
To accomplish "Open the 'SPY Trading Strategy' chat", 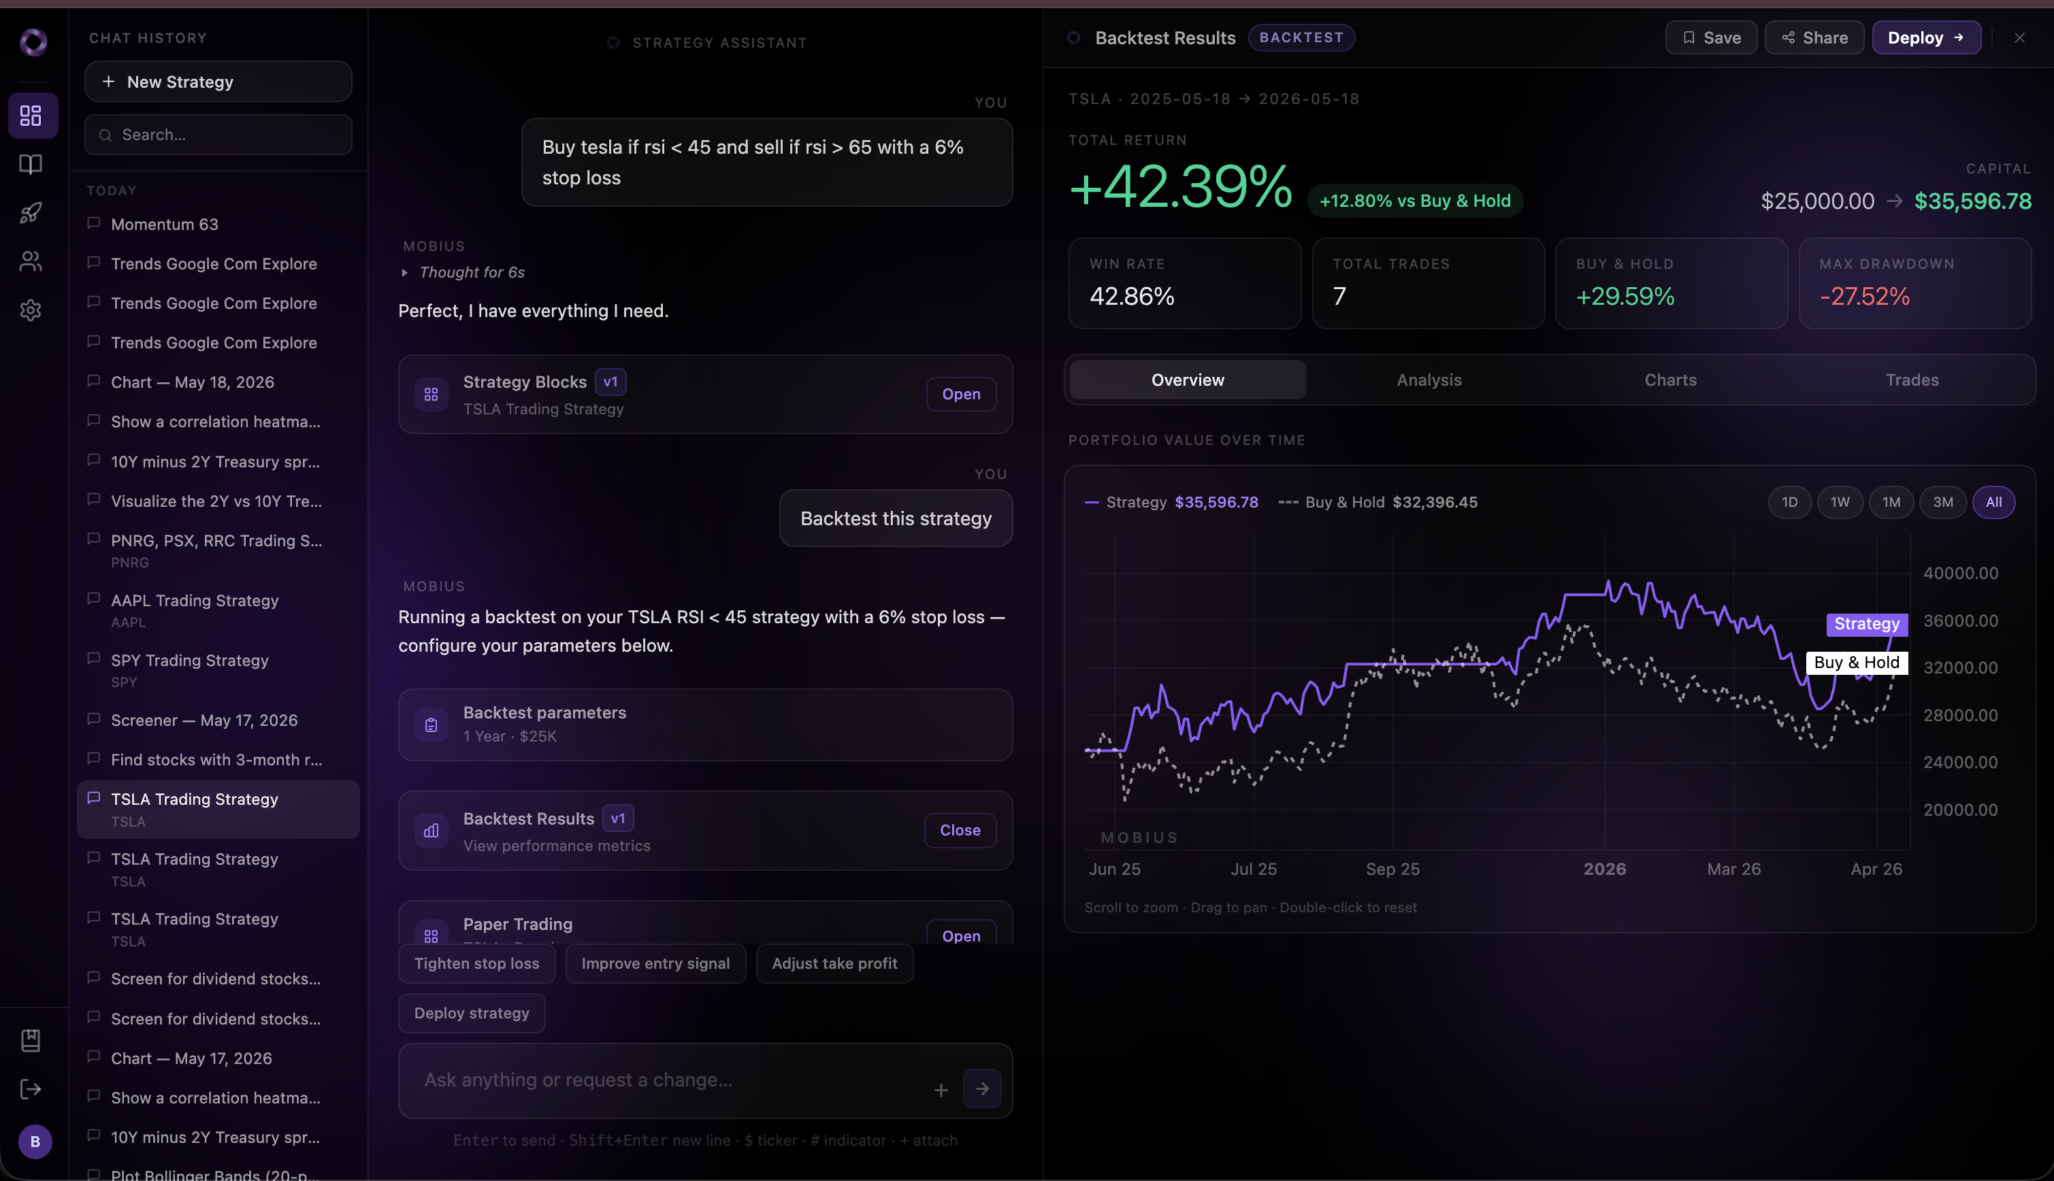I will 218,671.
